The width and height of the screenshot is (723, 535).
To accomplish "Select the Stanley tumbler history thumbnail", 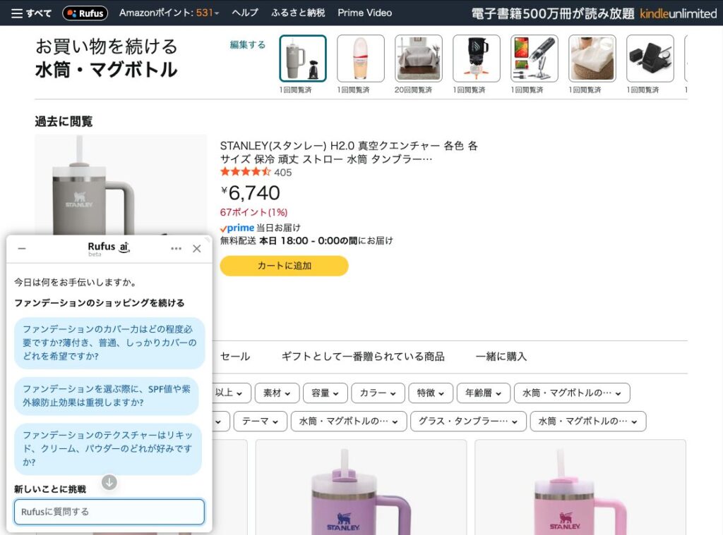I will tap(303, 59).
